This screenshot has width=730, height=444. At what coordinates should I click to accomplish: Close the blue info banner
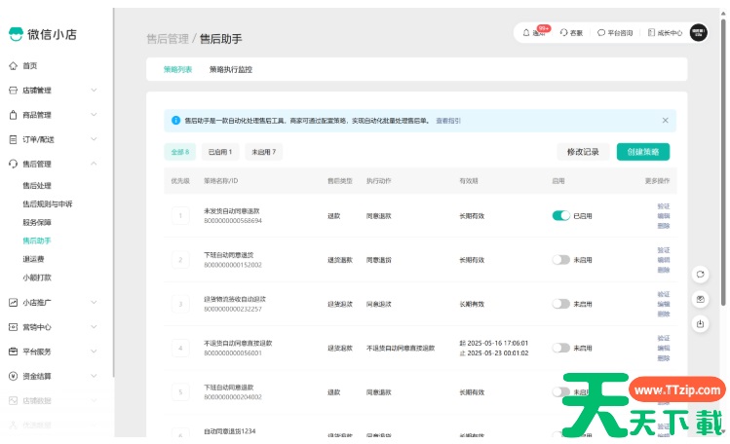(666, 121)
